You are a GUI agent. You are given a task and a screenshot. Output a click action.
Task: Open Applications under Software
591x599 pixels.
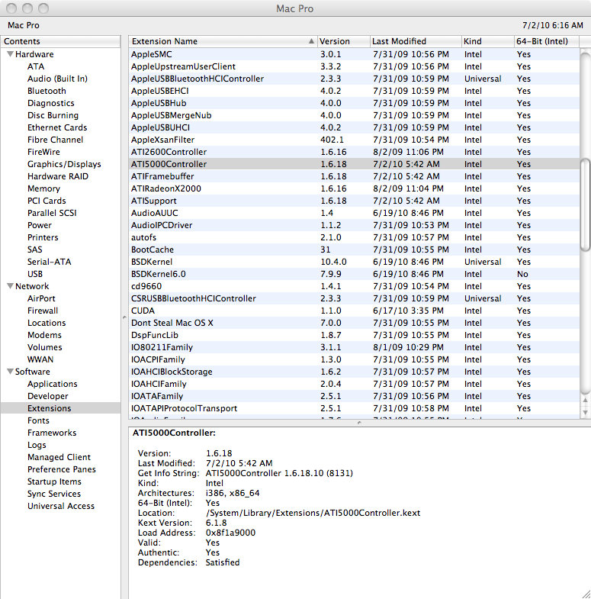53,384
